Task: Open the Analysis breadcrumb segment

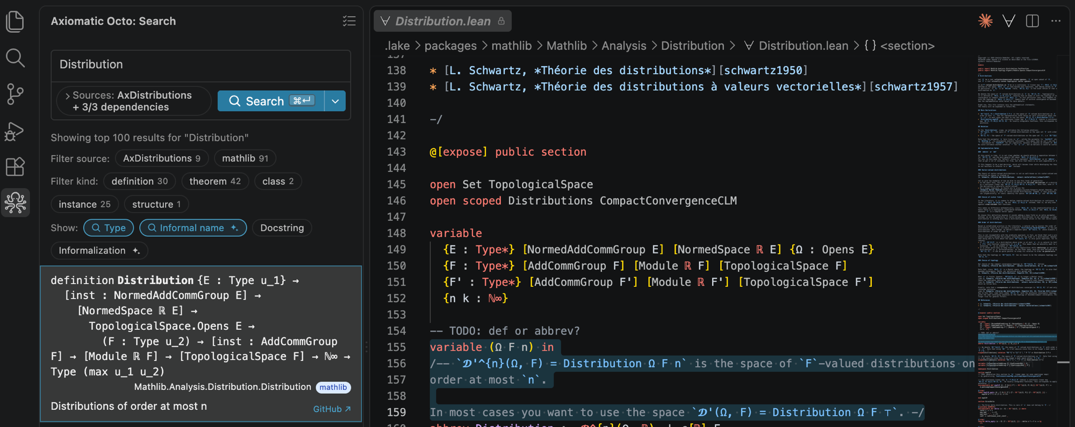Action: [x=623, y=46]
